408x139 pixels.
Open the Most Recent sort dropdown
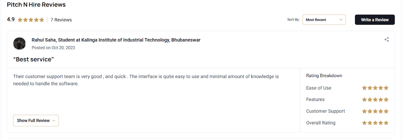click(x=324, y=20)
